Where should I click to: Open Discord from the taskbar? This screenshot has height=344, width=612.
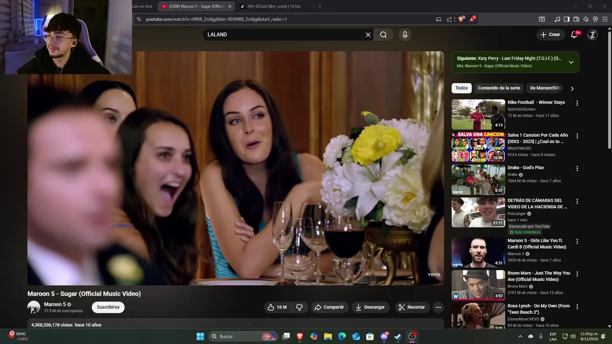point(384,336)
